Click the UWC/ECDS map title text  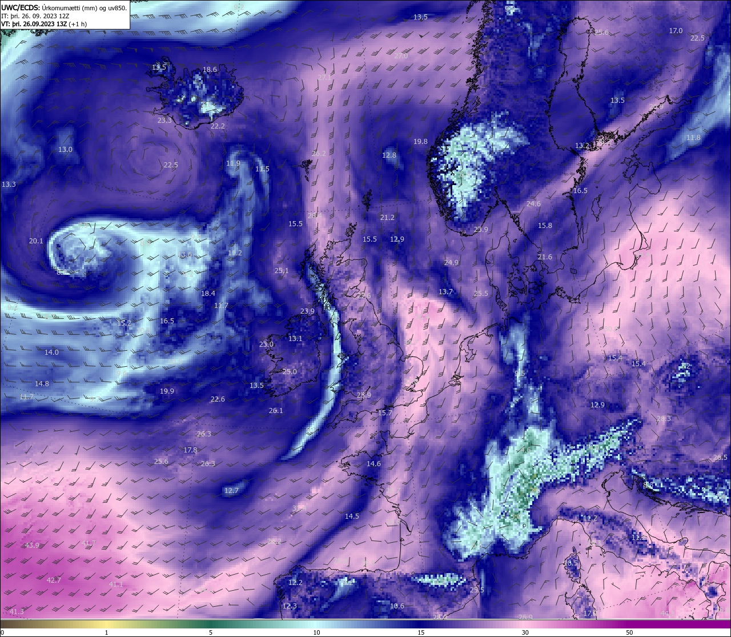click(64, 8)
